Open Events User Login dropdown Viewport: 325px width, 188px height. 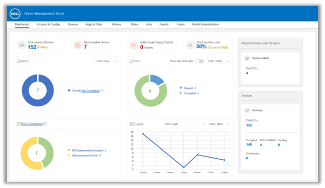[184, 124]
